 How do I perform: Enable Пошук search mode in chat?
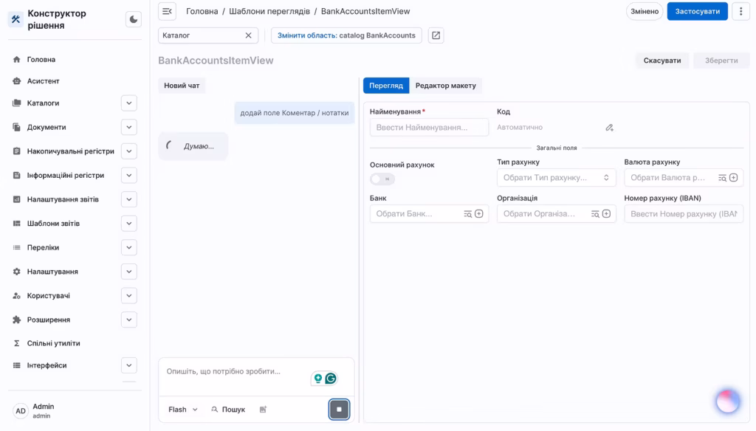click(x=228, y=410)
